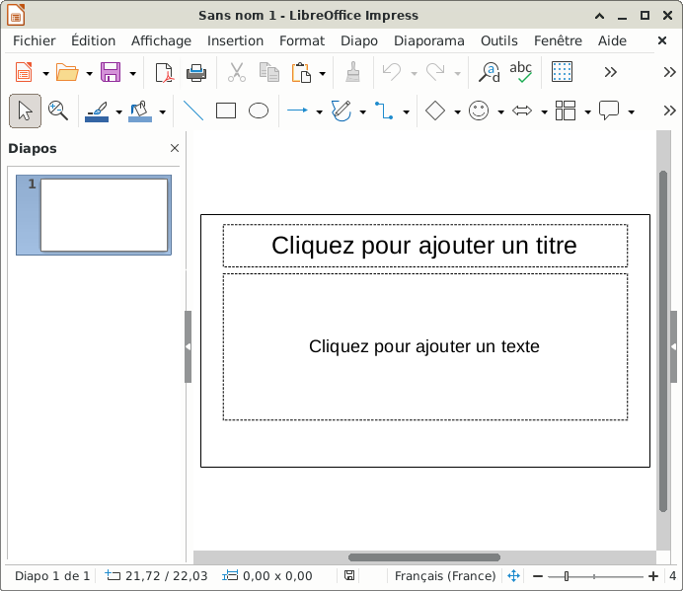Click 'Cliquez pour ajouter un texte' placeholder
The image size is (683, 591).
click(424, 346)
